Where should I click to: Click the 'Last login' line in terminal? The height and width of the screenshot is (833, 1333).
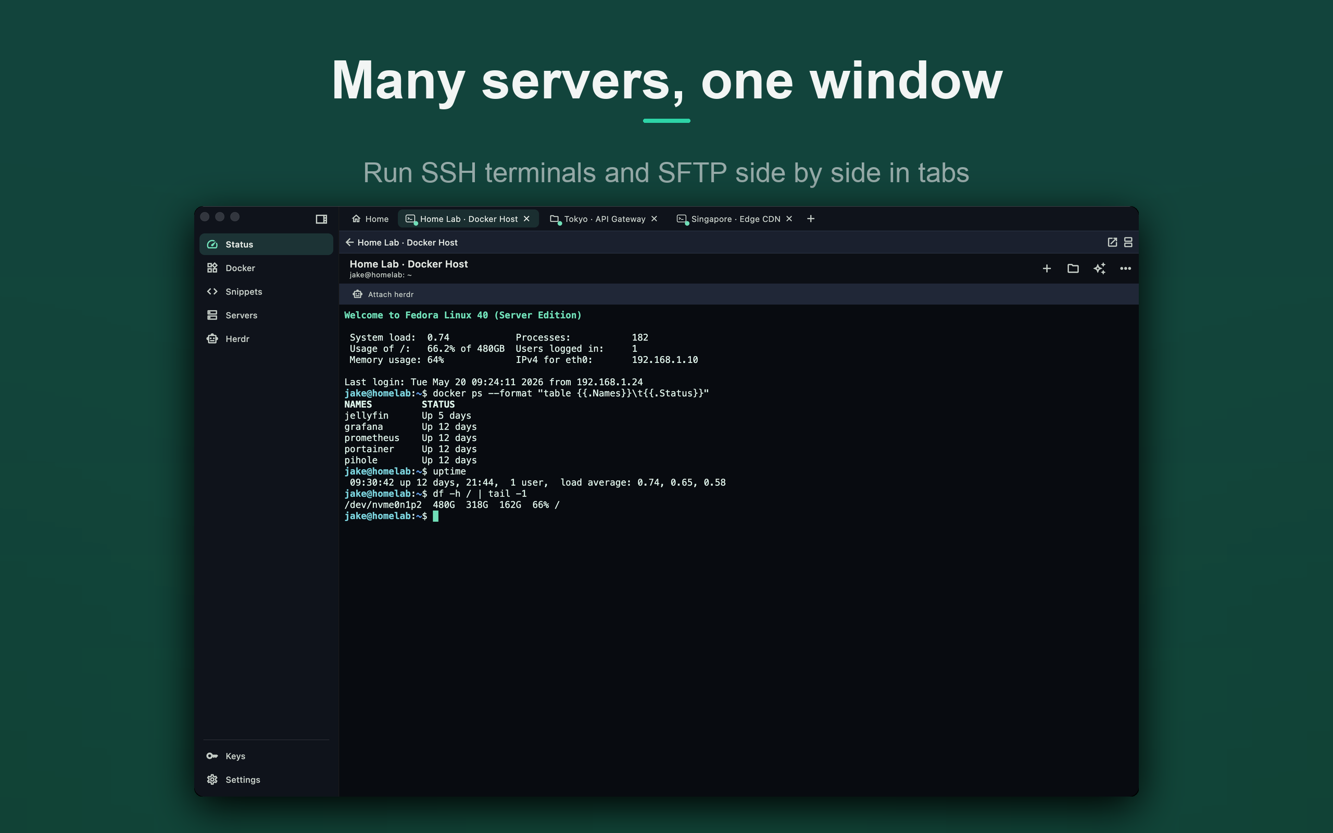[x=494, y=382]
